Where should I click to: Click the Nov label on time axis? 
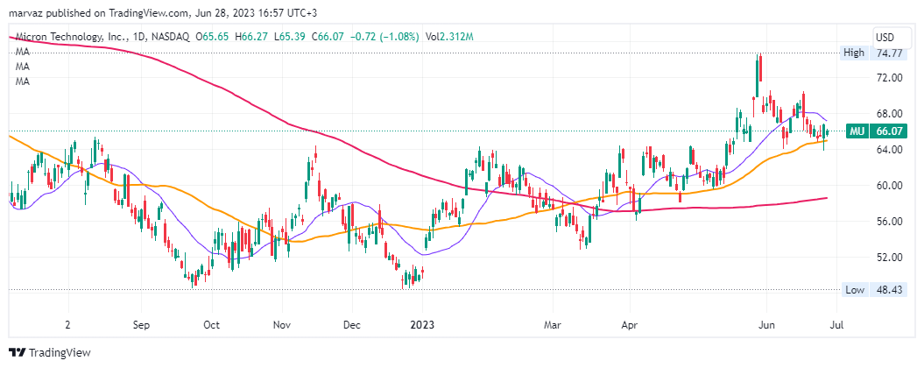coord(282,325)
